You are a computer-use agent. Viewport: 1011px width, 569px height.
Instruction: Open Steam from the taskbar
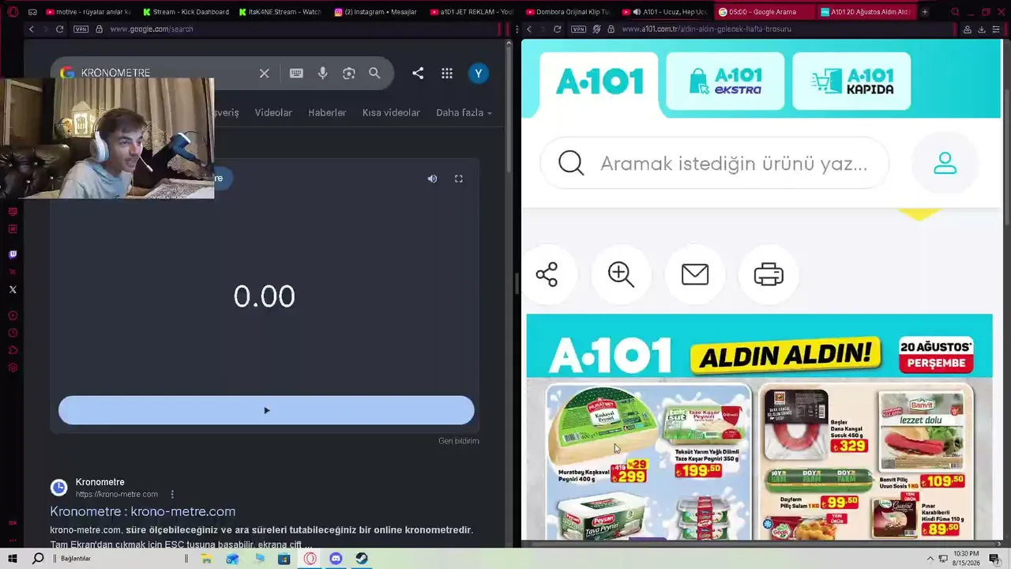(361, 559)
